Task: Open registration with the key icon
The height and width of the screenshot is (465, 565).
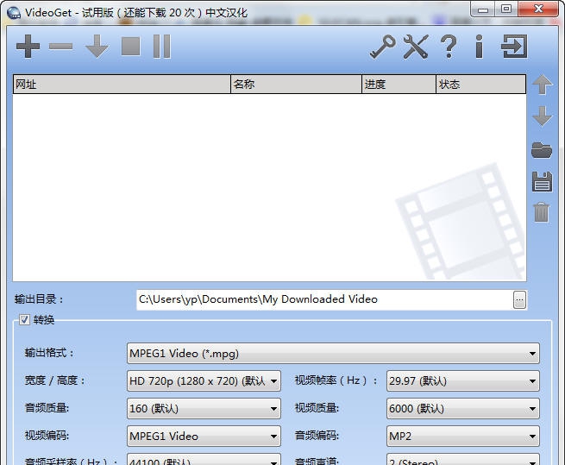Action: [x=382, y=46]
